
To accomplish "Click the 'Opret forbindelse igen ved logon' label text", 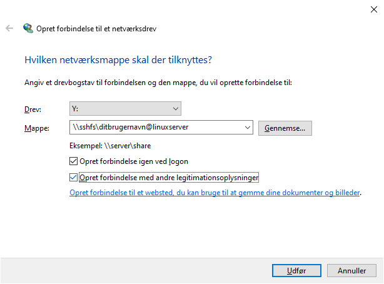I will [x=134, y=161].
